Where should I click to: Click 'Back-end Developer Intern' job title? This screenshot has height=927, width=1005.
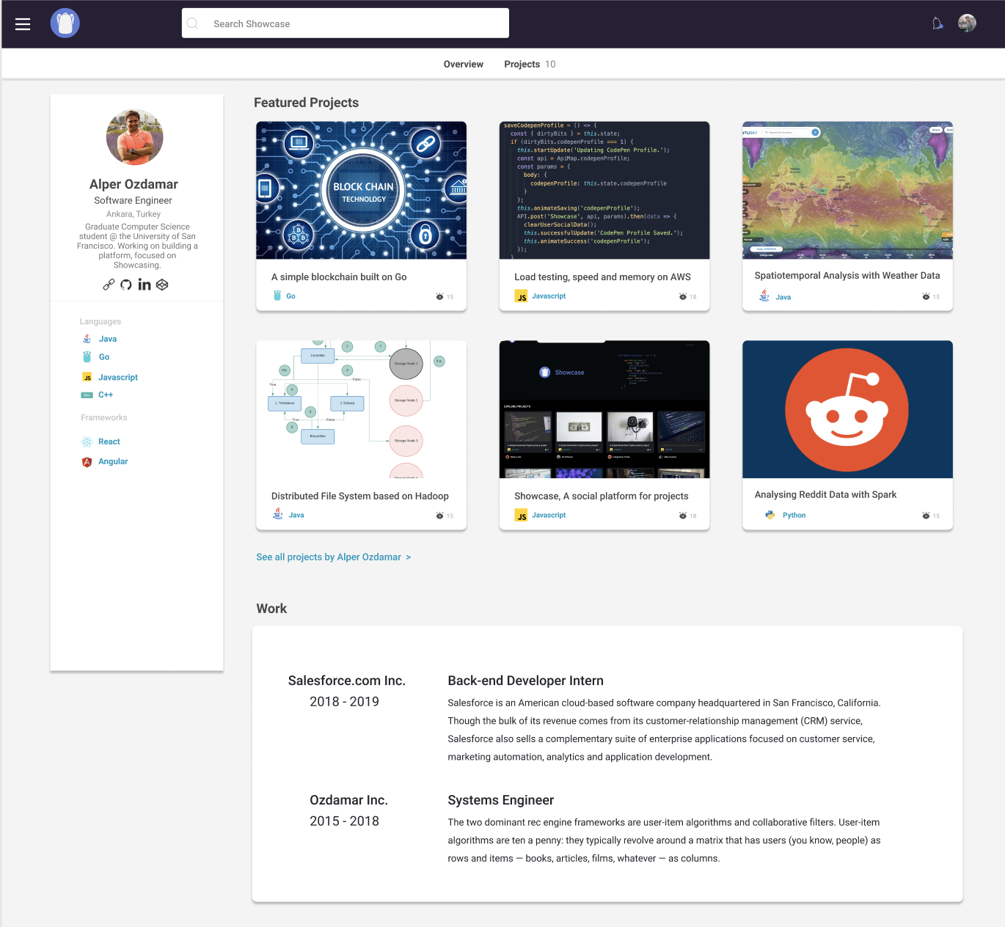(525, 681)
